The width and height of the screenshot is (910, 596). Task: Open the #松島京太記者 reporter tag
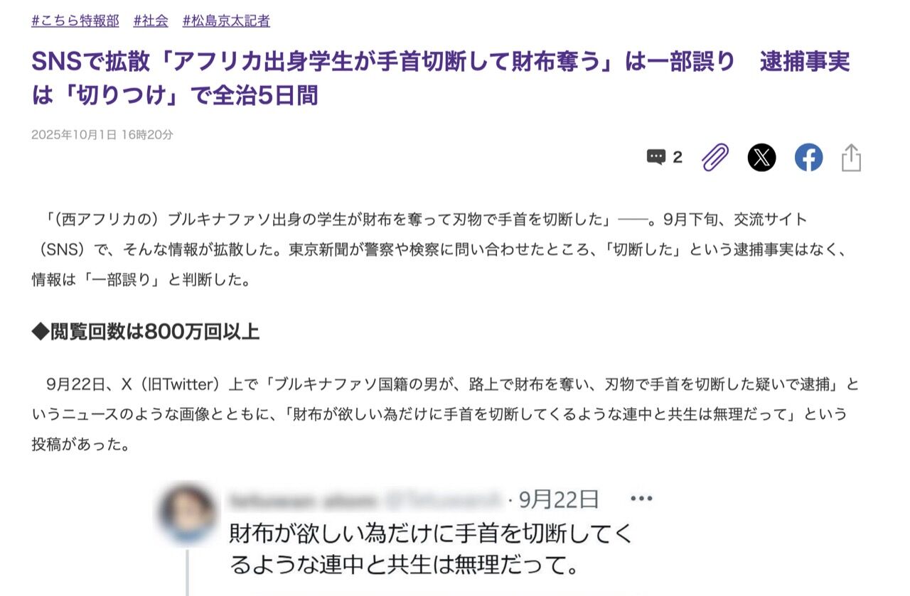[226, 21]
